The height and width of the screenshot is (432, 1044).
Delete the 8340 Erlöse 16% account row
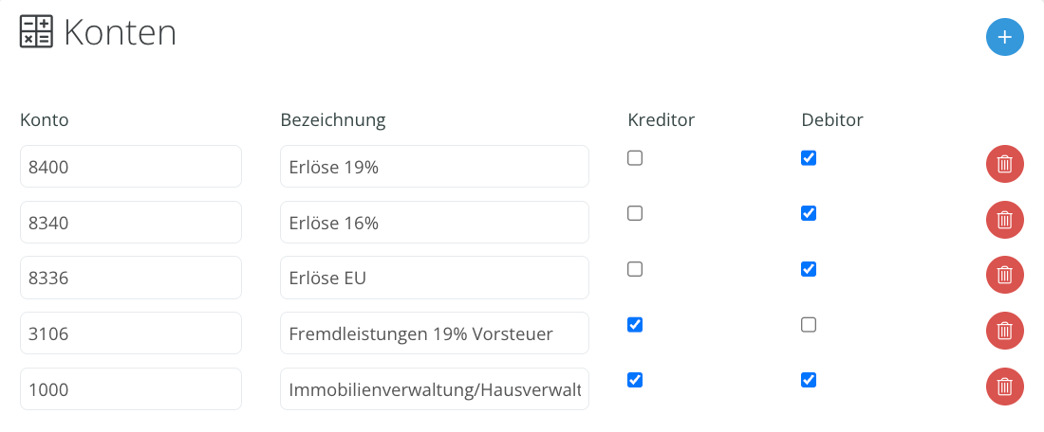[1005, 220]
